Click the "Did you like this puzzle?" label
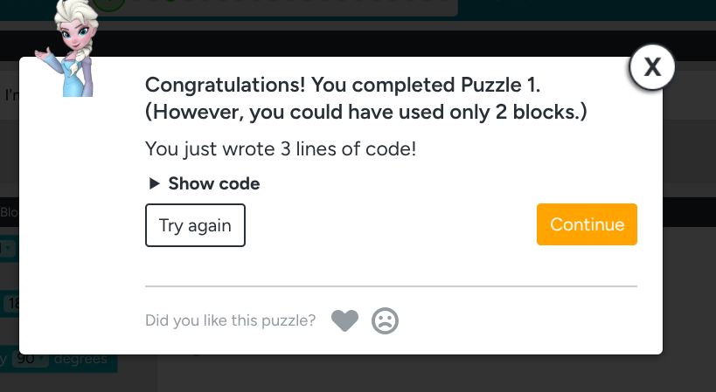The image size is (716, 392). (231, 321)
